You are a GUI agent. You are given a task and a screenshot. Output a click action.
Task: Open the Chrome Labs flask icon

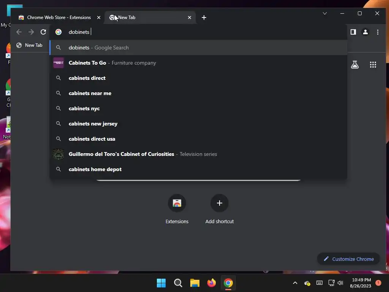pos(355,65)
